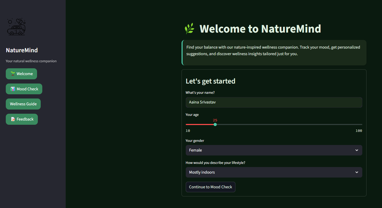Click the "Continue to Mood Check" button
The image size is (382, 208).
tap(210, 187)
